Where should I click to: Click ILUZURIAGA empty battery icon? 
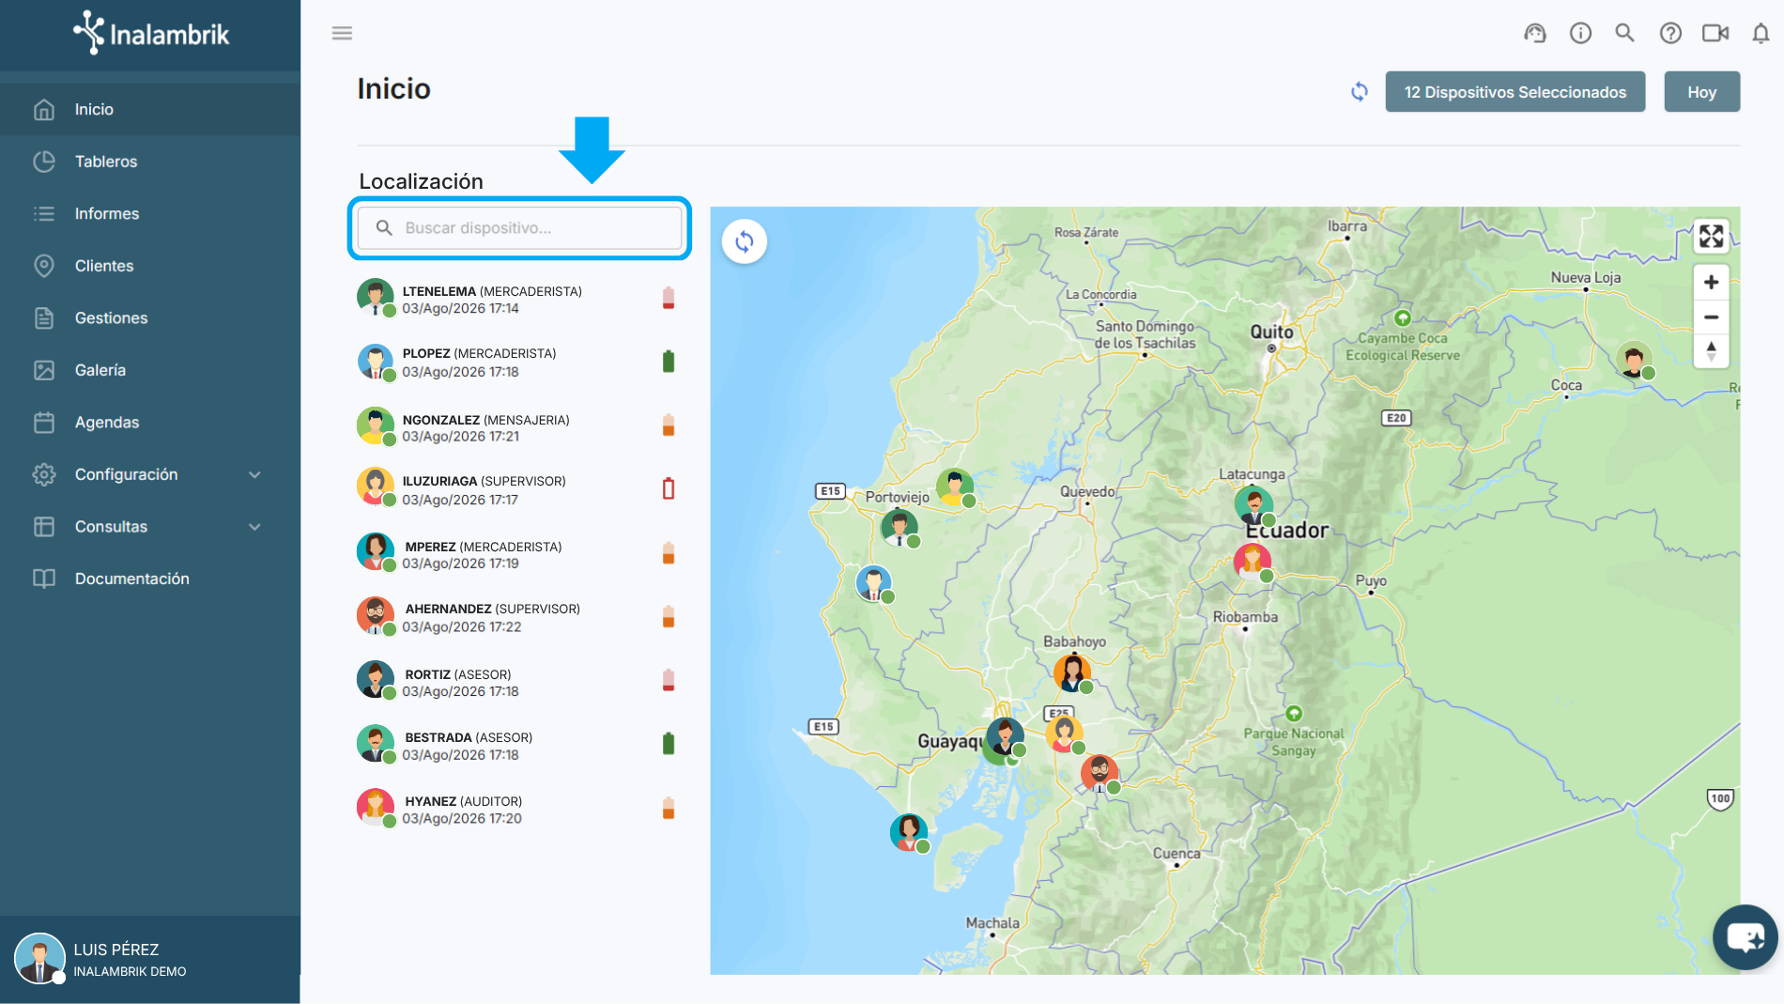669,488
